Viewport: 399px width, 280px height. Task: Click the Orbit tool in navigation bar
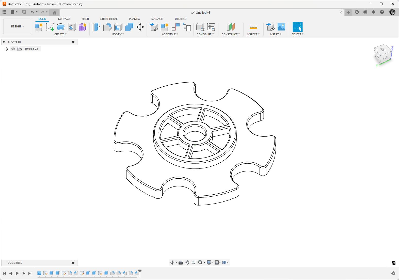click(172, 262)
